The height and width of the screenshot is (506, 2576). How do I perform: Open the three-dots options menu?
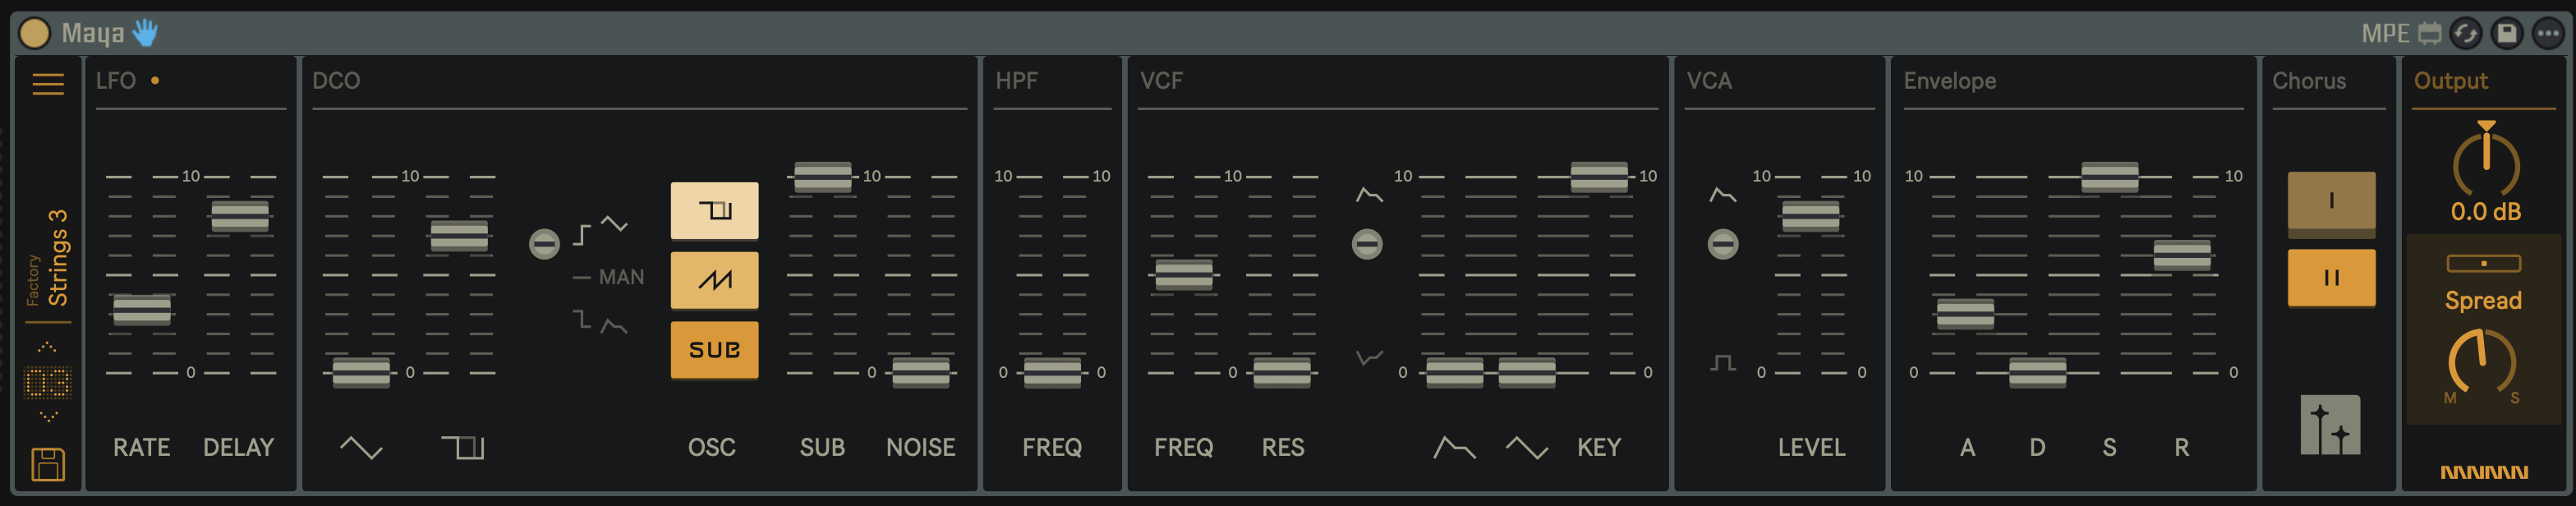2547,33
